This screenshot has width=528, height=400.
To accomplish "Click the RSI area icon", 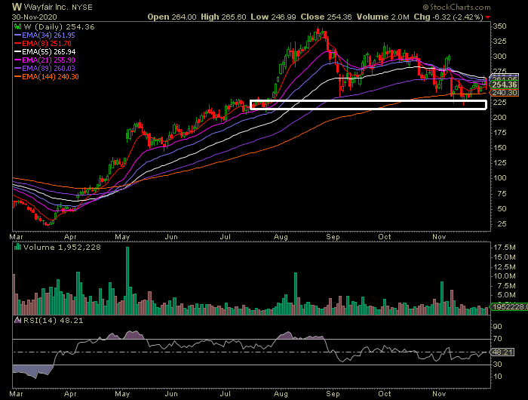I will [18, 320].
